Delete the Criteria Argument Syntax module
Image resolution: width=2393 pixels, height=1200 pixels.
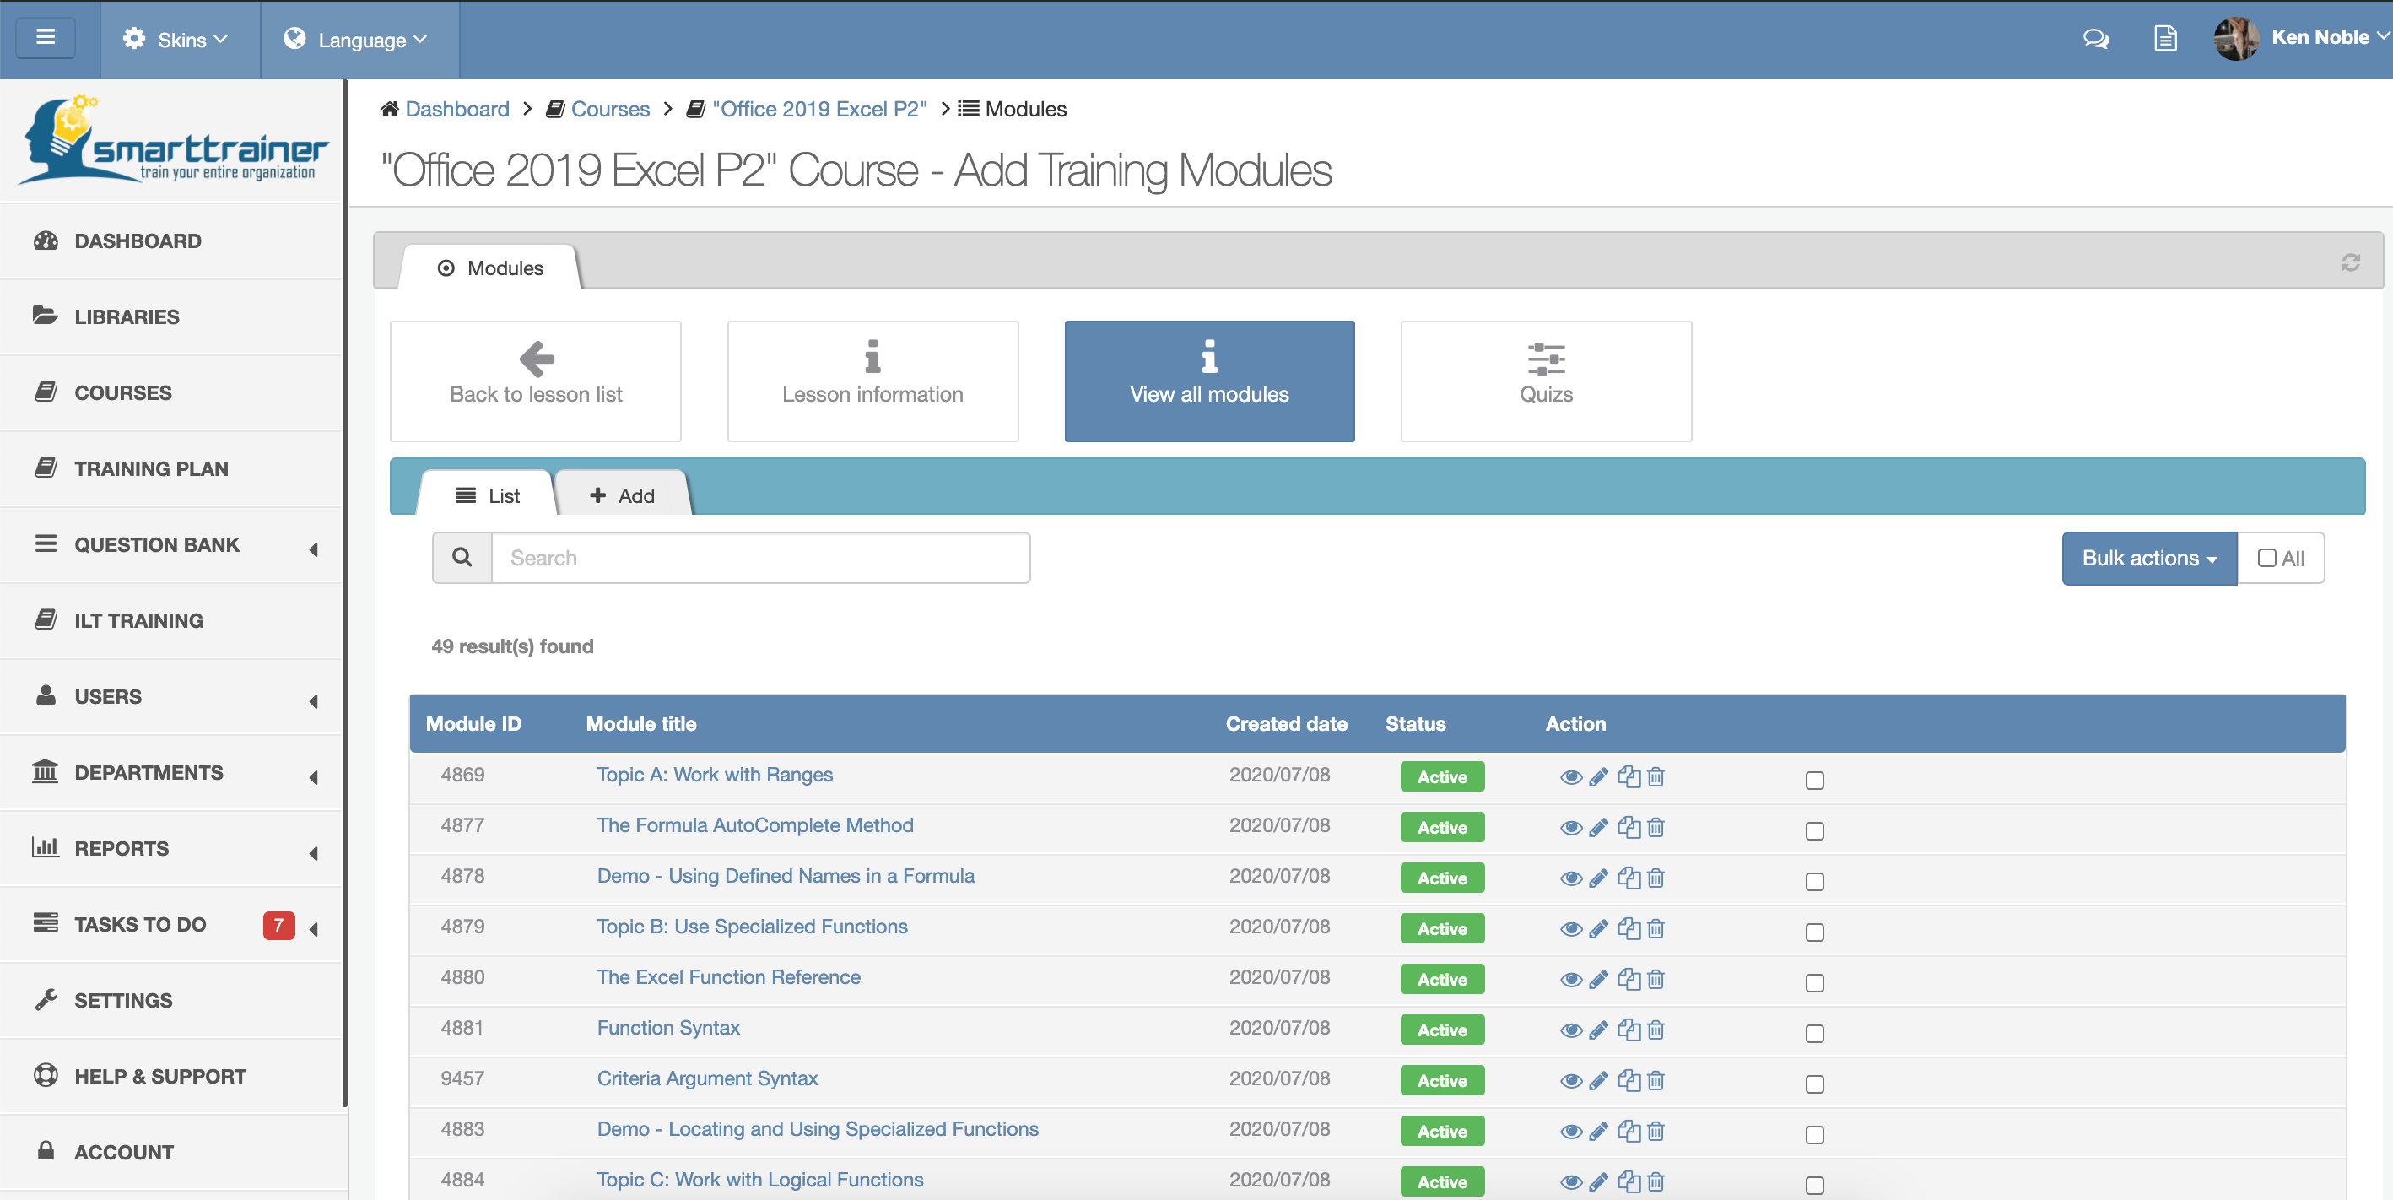pos(1656,1080)
